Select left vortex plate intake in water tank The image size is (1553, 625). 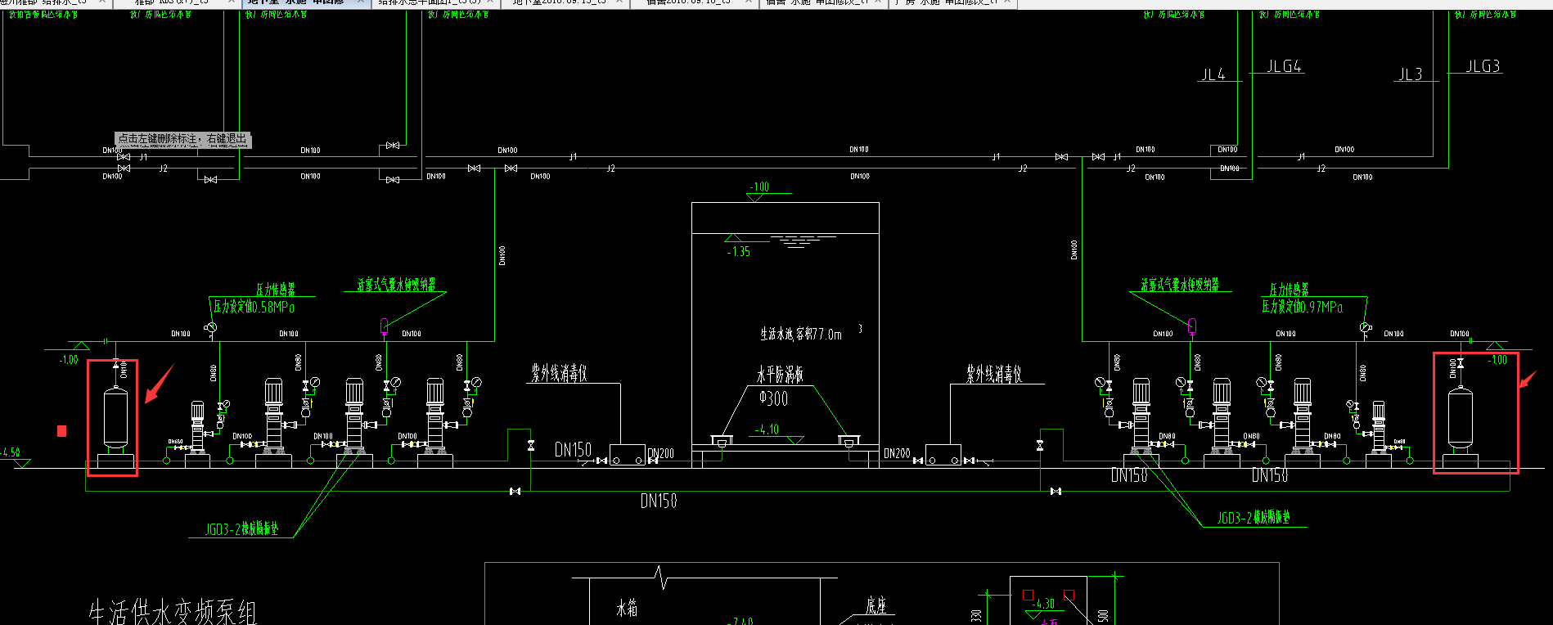pyautogui.click(x=722, y=442)
